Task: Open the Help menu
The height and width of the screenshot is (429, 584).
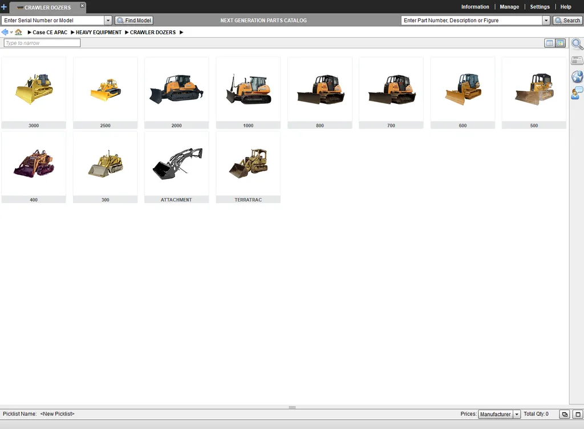Action: pos(565,7)
